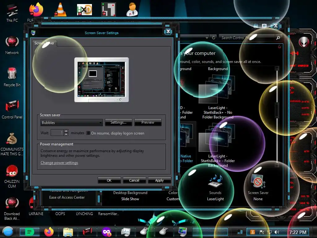Expand the address bar history dropdown arrow
The height and width of the screenshot is (238, 317).
point(207,37)
